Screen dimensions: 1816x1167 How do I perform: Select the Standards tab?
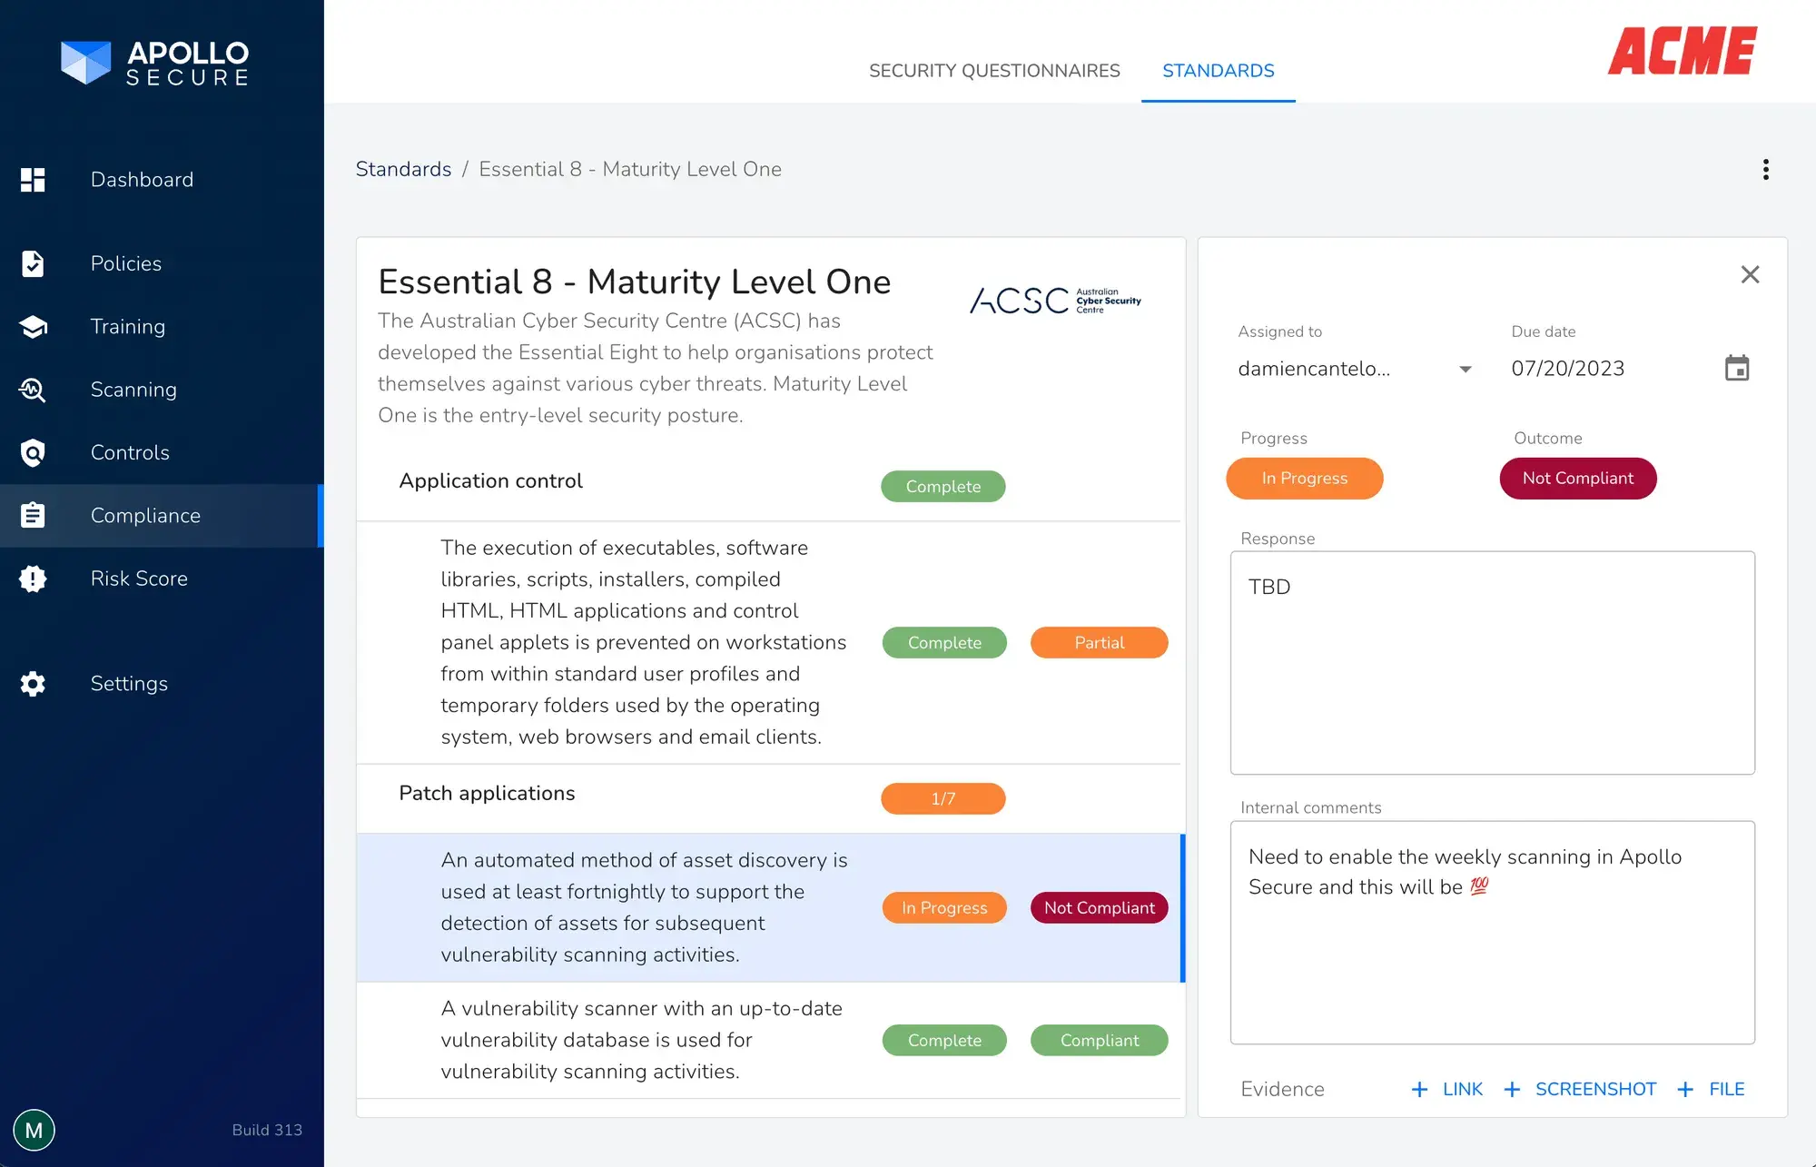1218,71
